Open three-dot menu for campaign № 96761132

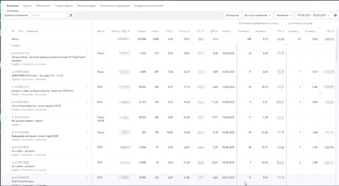tap(87, 53)
